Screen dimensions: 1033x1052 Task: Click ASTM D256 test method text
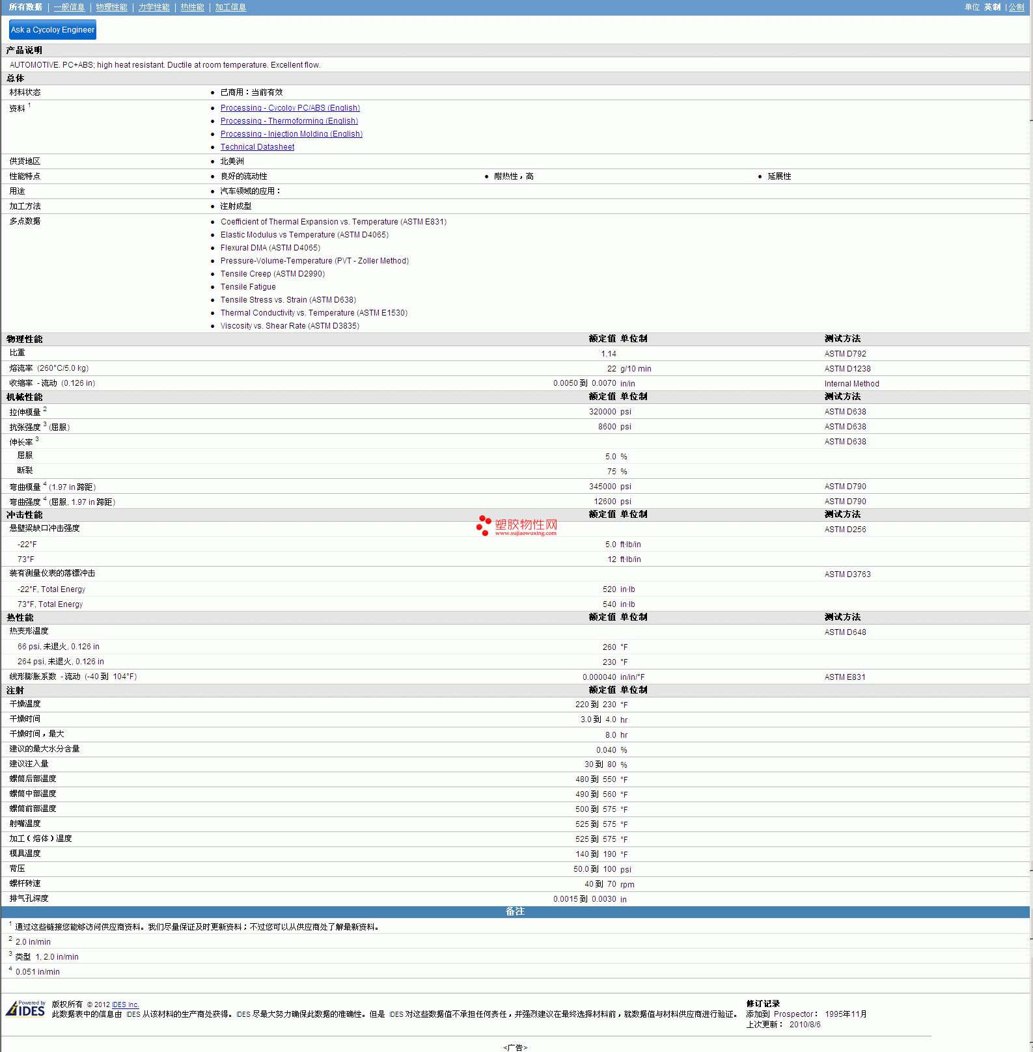pyautogui.click(x=845, y=530)
